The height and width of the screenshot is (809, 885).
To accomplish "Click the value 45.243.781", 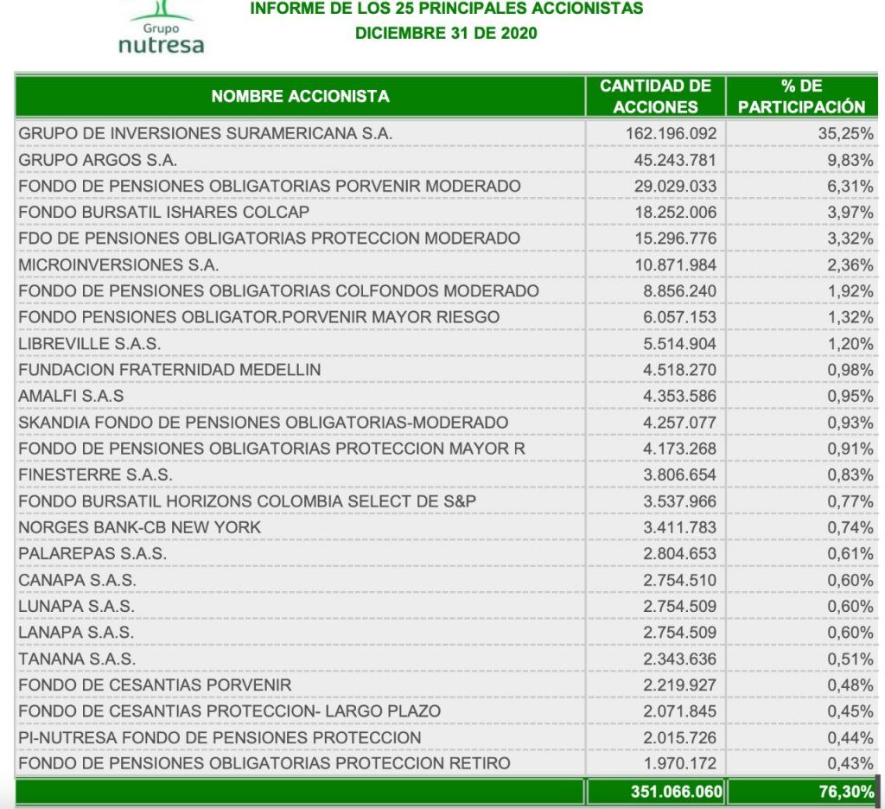I will (x=675, y=160).
